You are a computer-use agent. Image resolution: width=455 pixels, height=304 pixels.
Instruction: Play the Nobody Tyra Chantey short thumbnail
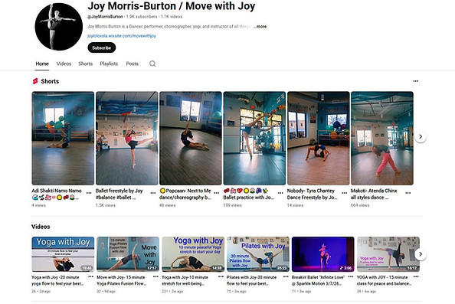(319, 139)
